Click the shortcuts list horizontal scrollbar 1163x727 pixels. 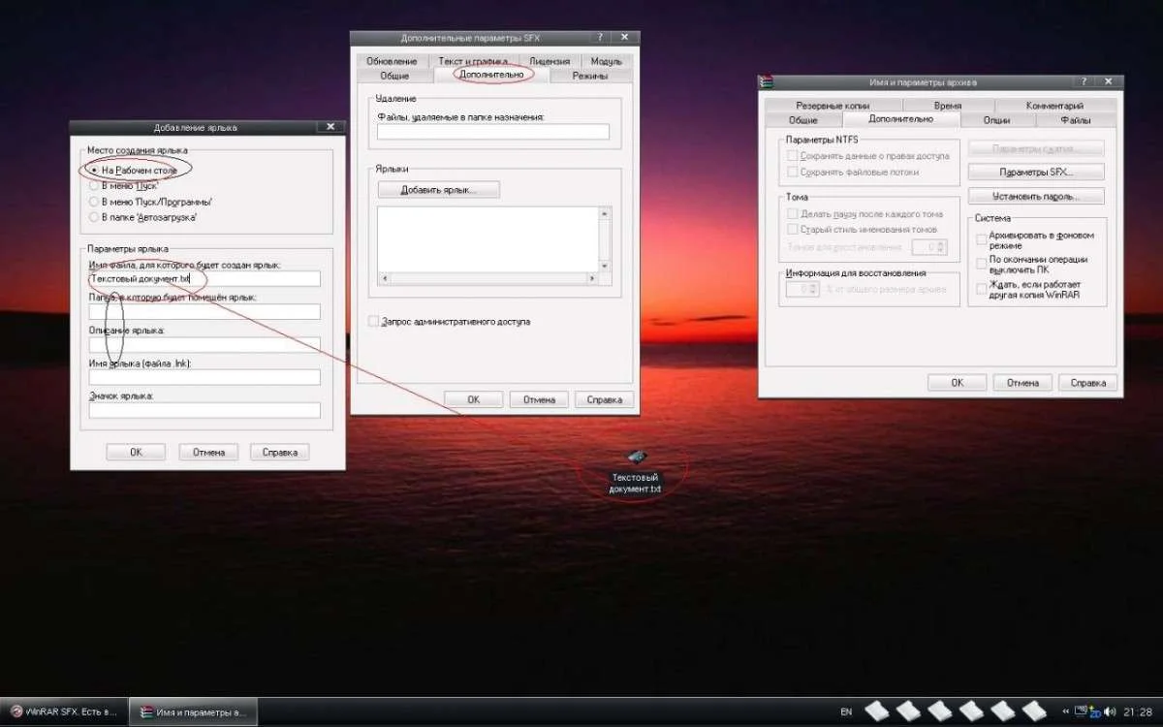pyautogui.click(x=488, y=278)
